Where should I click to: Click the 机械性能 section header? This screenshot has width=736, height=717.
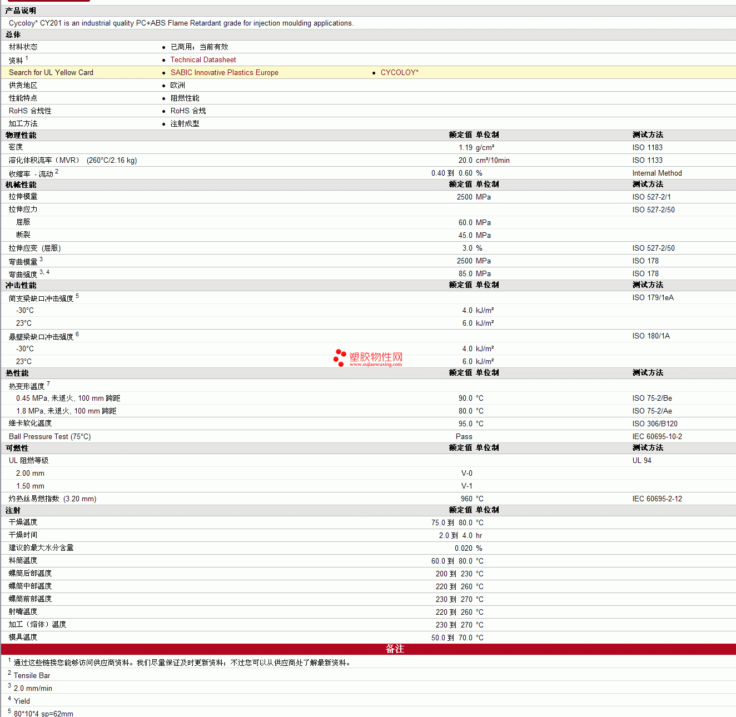coord(21,185)
